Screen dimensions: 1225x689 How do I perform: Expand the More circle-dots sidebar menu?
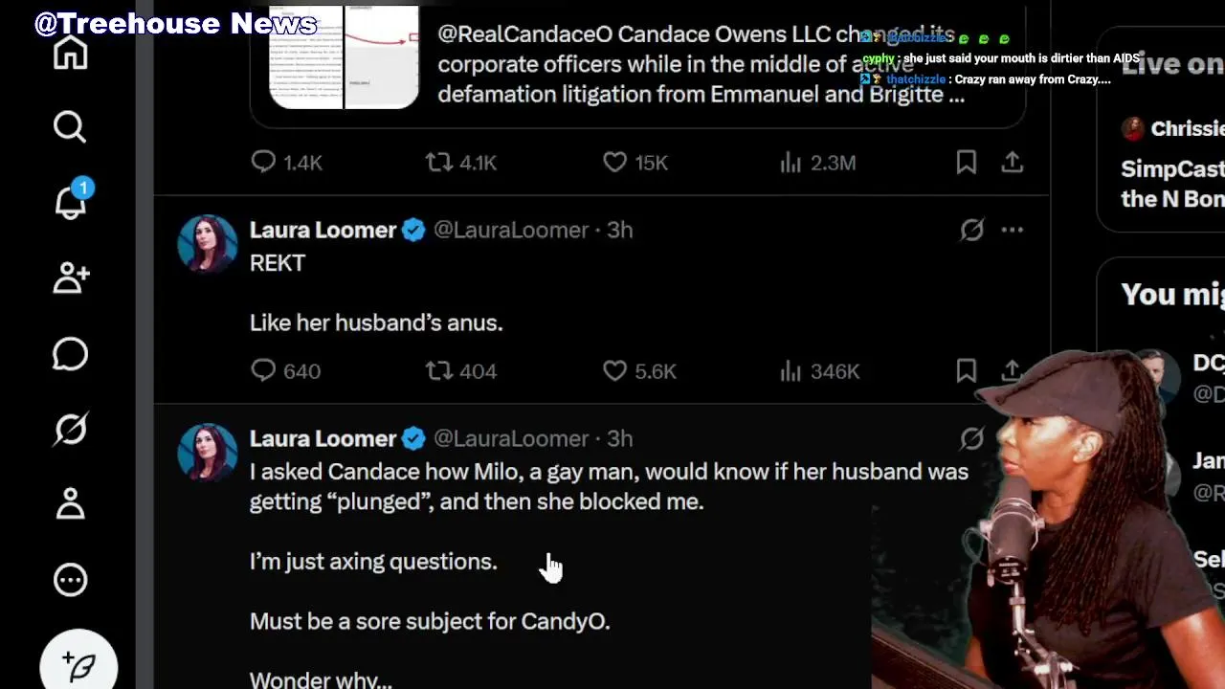coord(70,580)
